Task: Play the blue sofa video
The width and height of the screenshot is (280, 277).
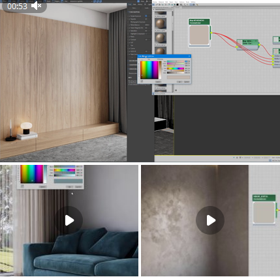Action: click(x=69, y=220)
